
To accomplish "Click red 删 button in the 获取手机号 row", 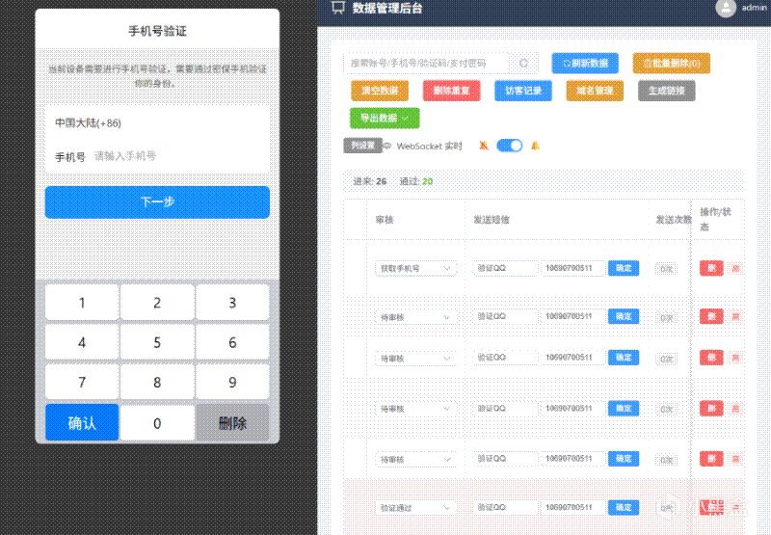I will 711,268.
